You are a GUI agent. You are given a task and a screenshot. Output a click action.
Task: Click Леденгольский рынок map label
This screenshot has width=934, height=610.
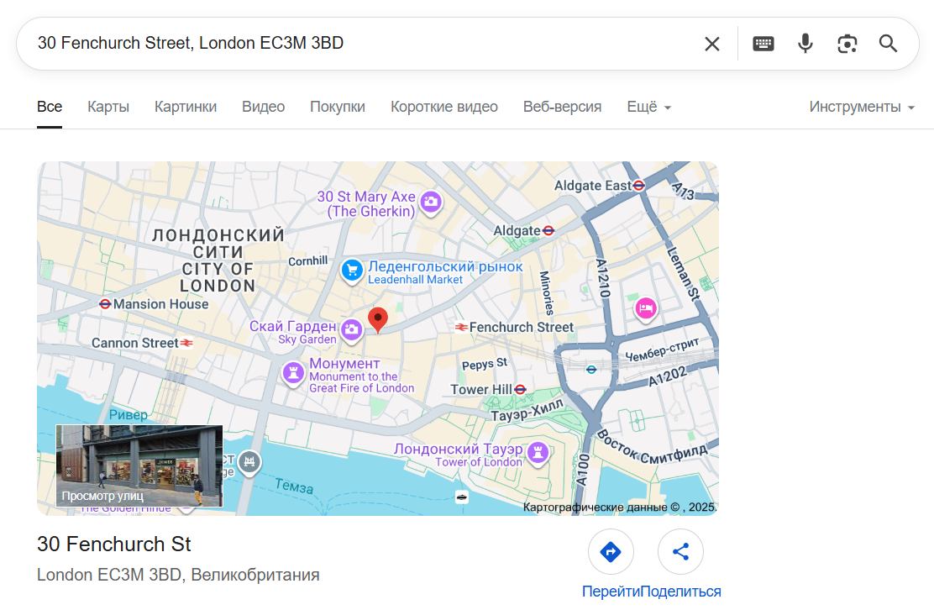(445, 266)
